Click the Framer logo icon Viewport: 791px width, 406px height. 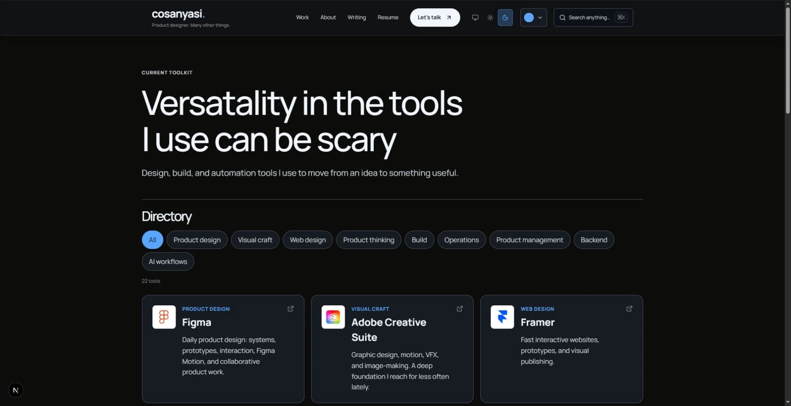(x=502, y=317)
